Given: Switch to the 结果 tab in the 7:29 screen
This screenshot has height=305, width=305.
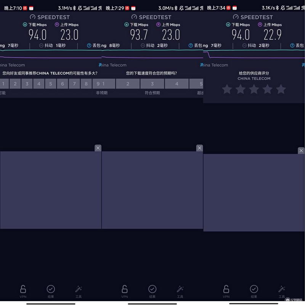Looking at the screenshot, I should coord(152,291).
